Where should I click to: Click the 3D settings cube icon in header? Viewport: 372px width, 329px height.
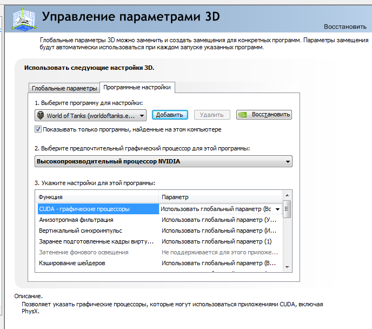click(x=24, y=19)
